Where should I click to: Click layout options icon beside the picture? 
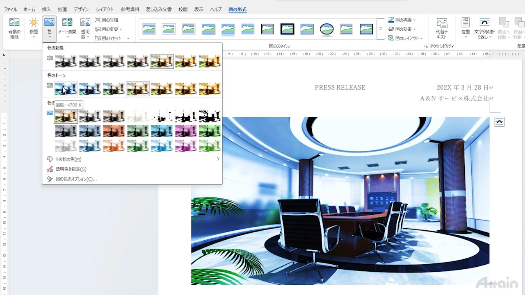pyautogui.click(x=499, y=122)
